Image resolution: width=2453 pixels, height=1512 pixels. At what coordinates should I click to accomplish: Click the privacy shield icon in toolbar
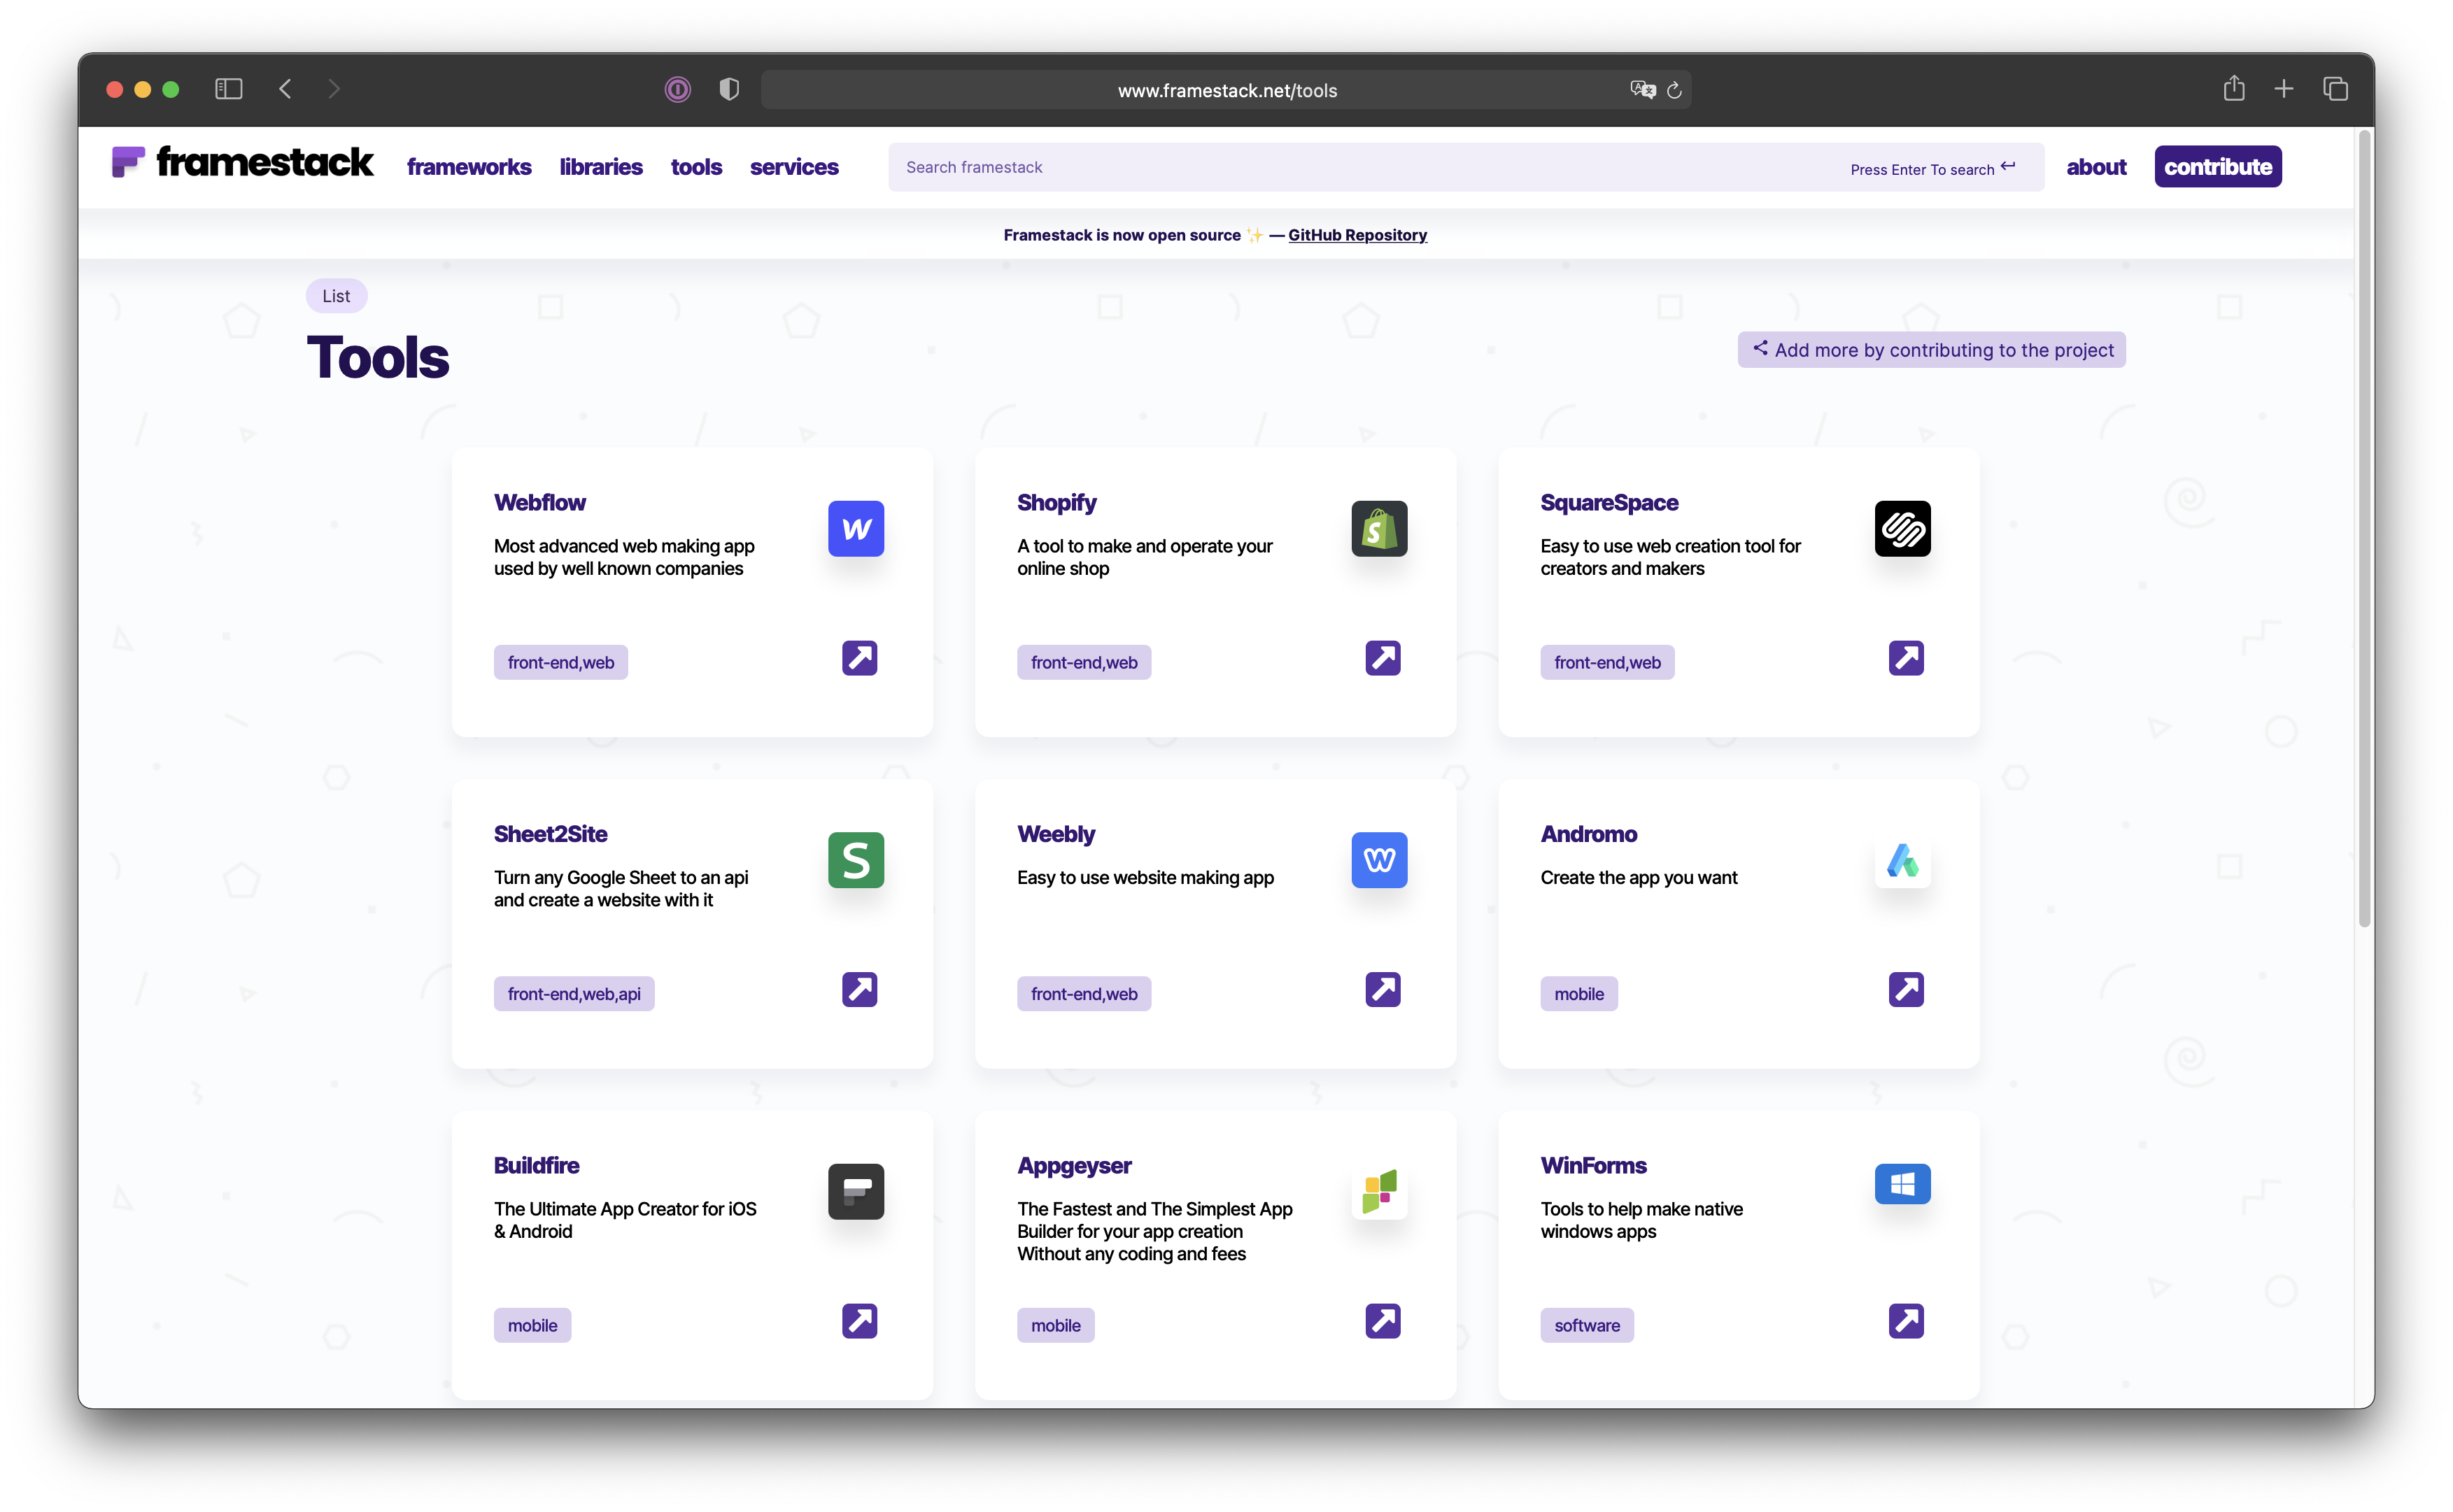click(729, 89)
